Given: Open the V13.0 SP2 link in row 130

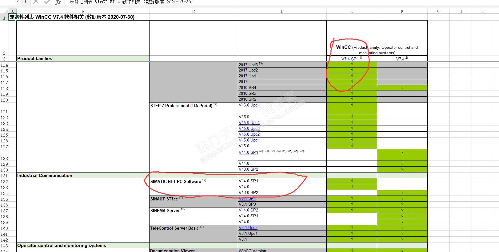Looking at the screenshot, I should (x=248, y=169).
